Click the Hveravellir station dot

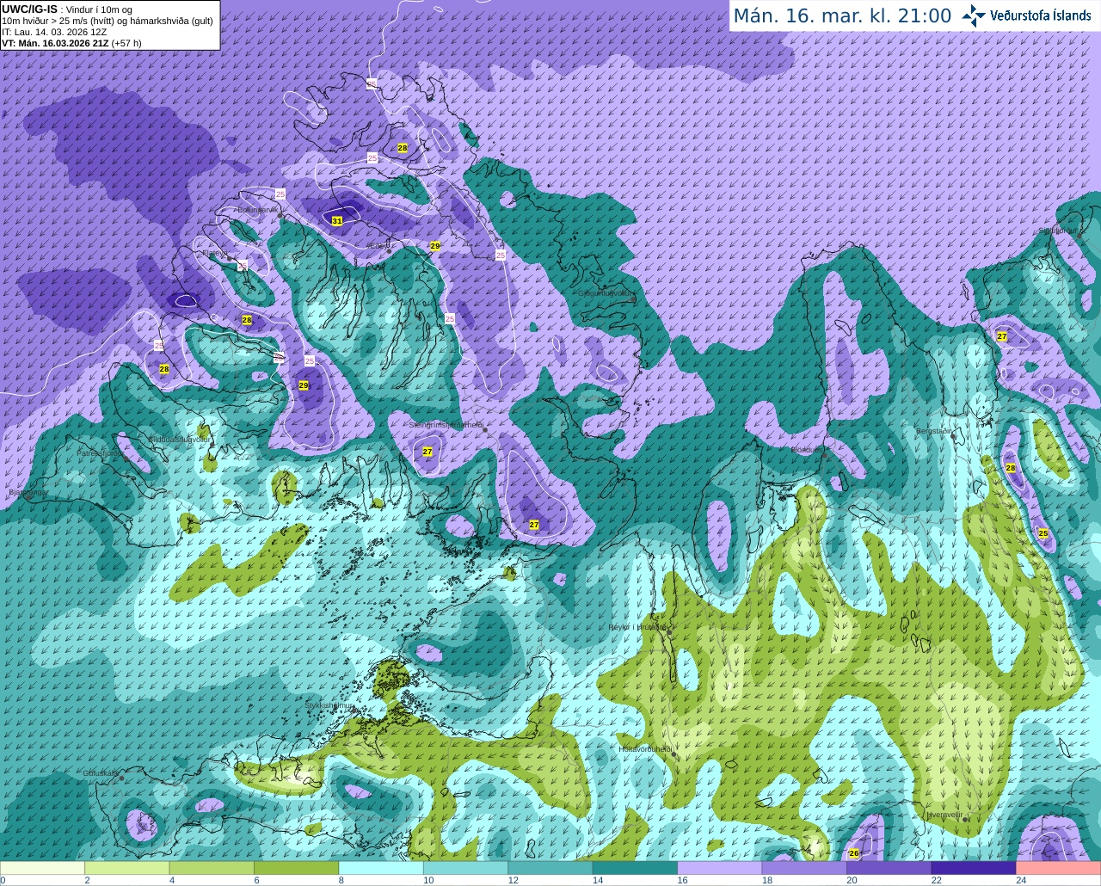click(966, 820)
